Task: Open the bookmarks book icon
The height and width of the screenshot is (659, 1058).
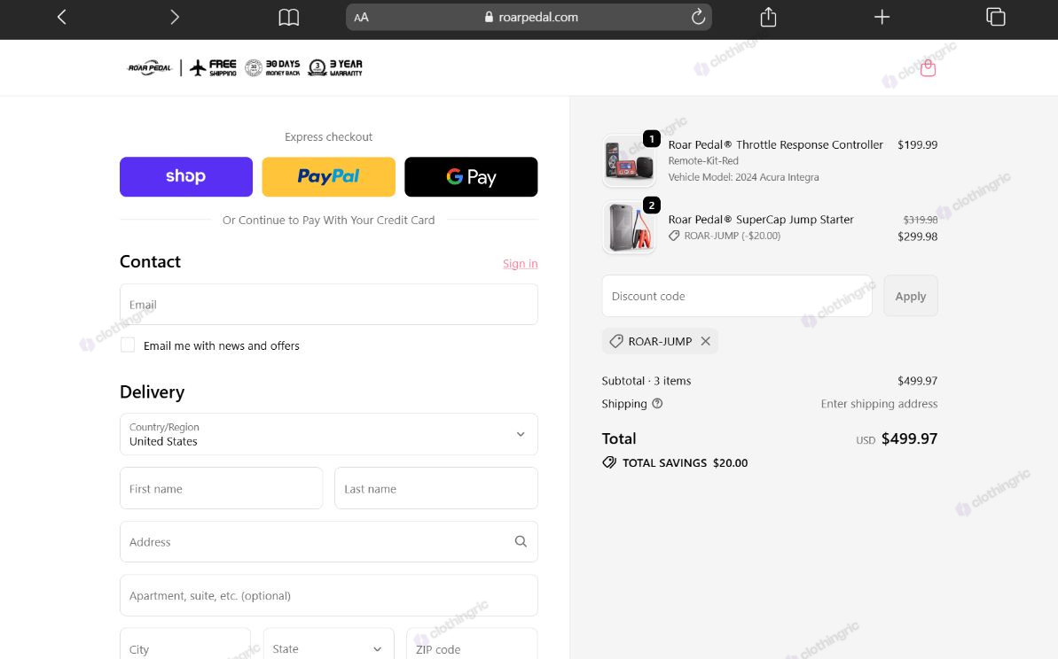Action: pyautogui.click(x=289, y=17)
